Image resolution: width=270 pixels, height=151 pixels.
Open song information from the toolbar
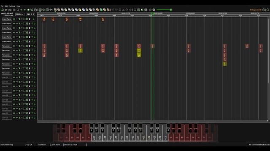[x=135, y=10]
